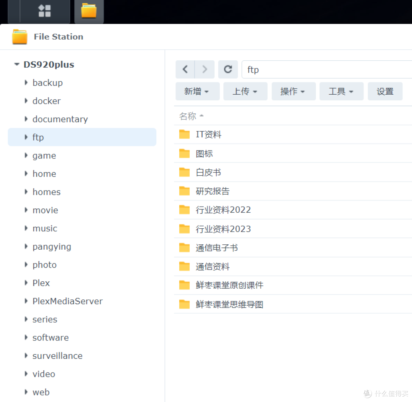The image size is (412, 402).
Task: Select the ftp shared folder
Action: click(x=82, y=137)
